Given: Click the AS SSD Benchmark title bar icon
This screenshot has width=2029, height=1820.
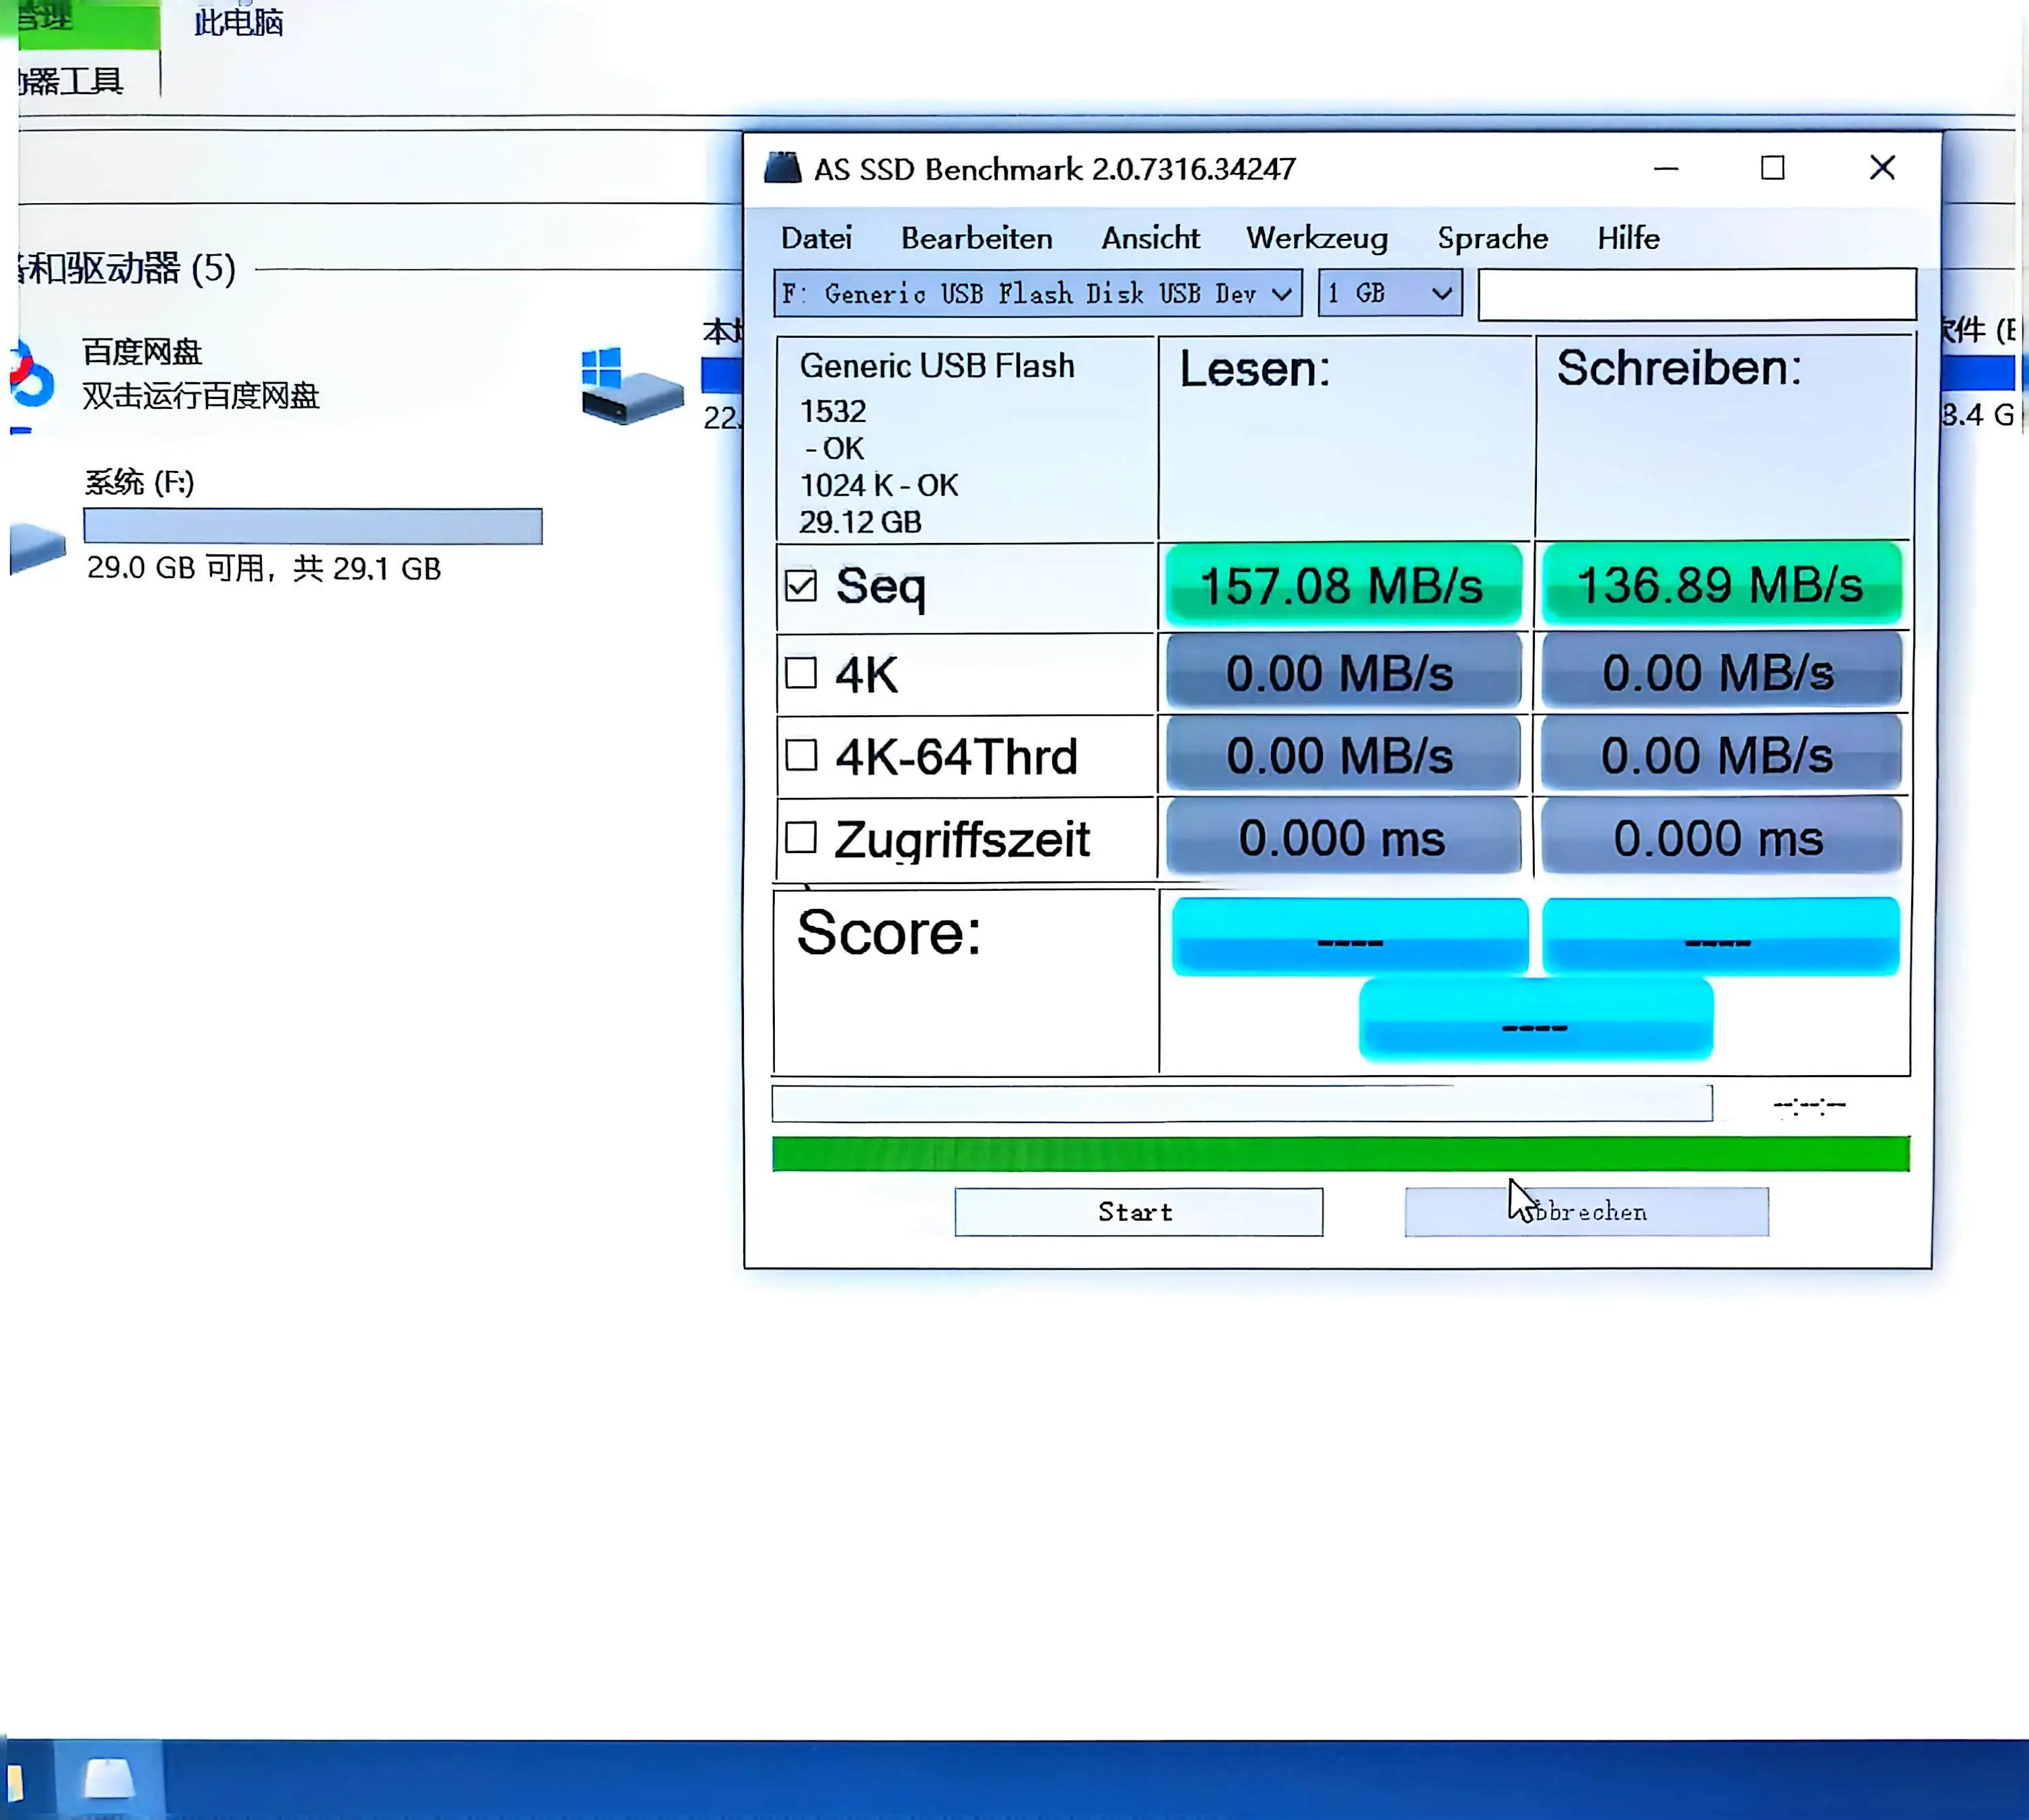Looking at the screenshot, I should tap(782, 168).
